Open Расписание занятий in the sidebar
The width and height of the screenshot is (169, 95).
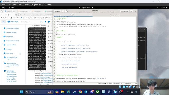(x=12, y=41)
